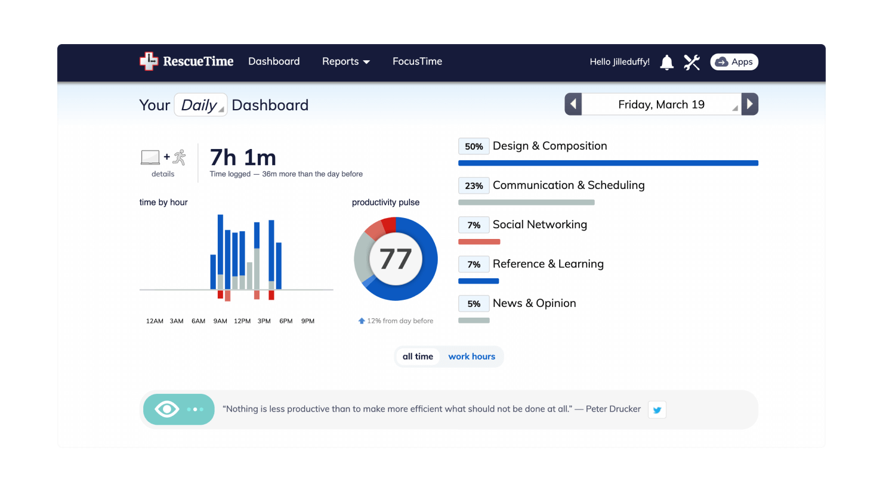Select the all time toggle
This screenshot has width=883, height=491.
point(418,356)
